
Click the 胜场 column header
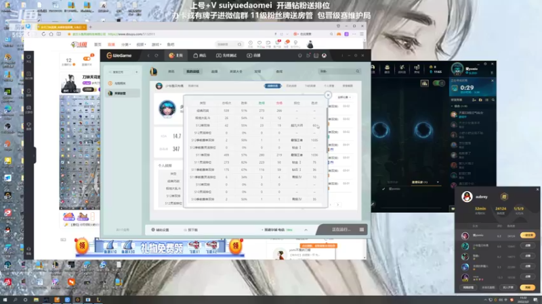tap(262, 103)
